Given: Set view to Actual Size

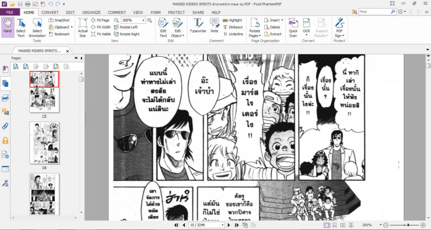Looking at the screenshot, I should click(x=82, y=28).
